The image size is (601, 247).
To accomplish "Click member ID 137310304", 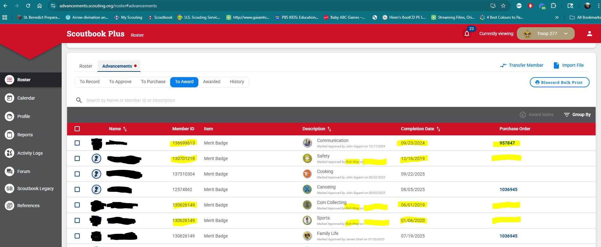I will (183, 174).
